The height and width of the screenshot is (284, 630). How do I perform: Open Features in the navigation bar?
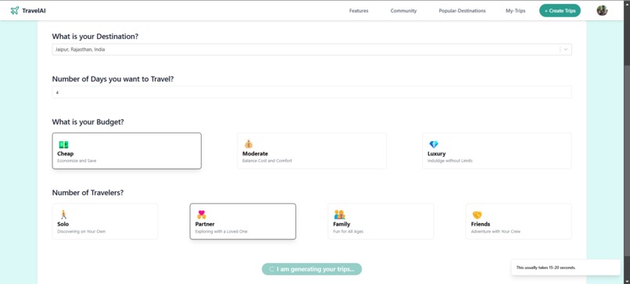coord(359,11)
